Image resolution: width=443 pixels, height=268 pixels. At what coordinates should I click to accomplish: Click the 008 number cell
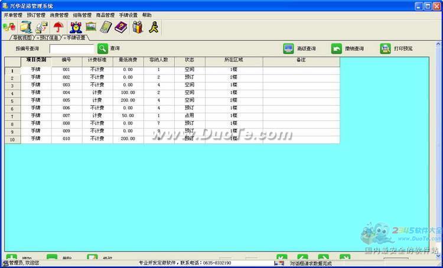point(67,123)
